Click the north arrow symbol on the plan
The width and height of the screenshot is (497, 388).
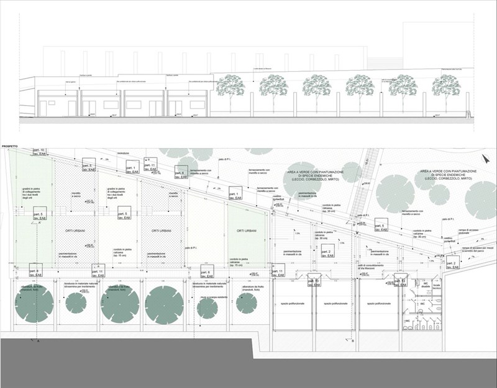click(485, 159)
